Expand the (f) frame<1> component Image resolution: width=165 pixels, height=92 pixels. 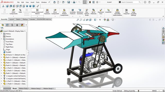1,55
